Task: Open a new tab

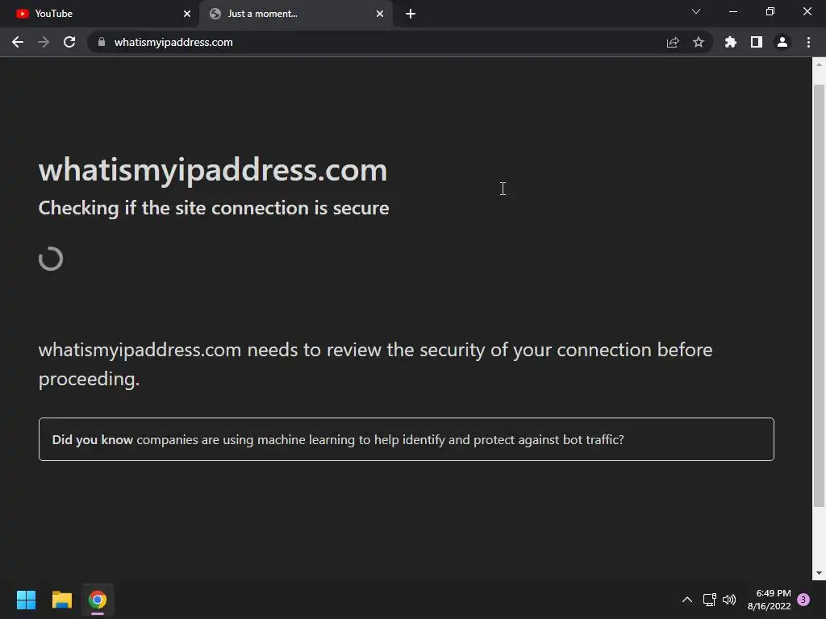Action: pyautogui.click(x=411, y=14)
